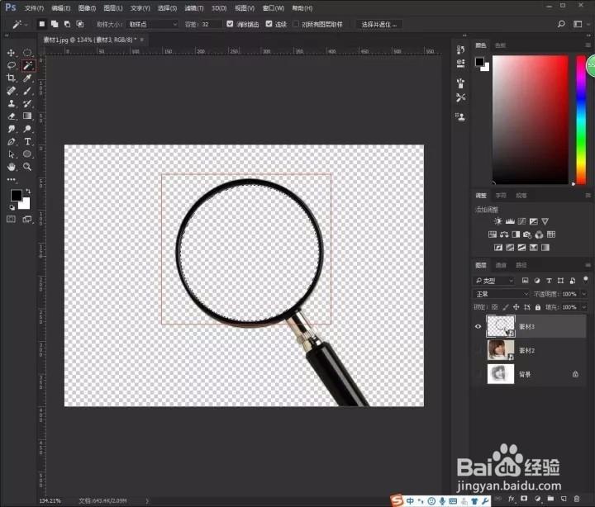The width and height of the screenshot is (595, 507).
Task: Open the 图像(I) menu
Action: [x=87, y=8]
